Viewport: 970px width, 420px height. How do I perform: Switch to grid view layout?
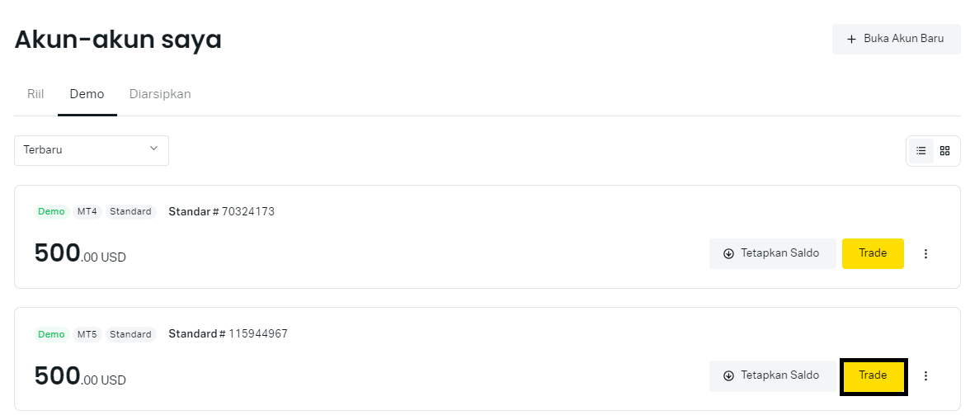[945, 151]
